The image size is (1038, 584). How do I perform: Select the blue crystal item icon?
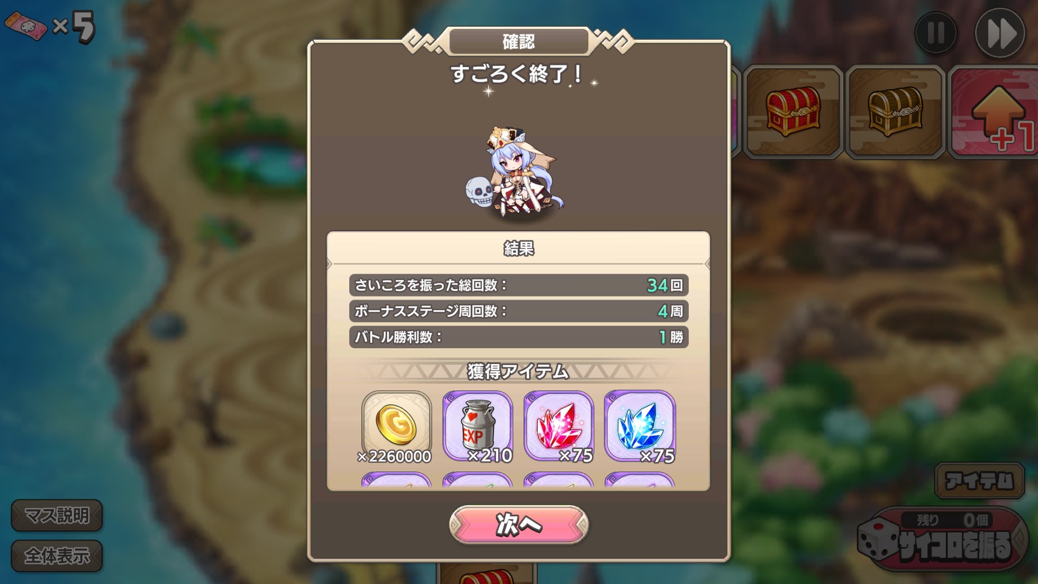click(x=639, y=426)
